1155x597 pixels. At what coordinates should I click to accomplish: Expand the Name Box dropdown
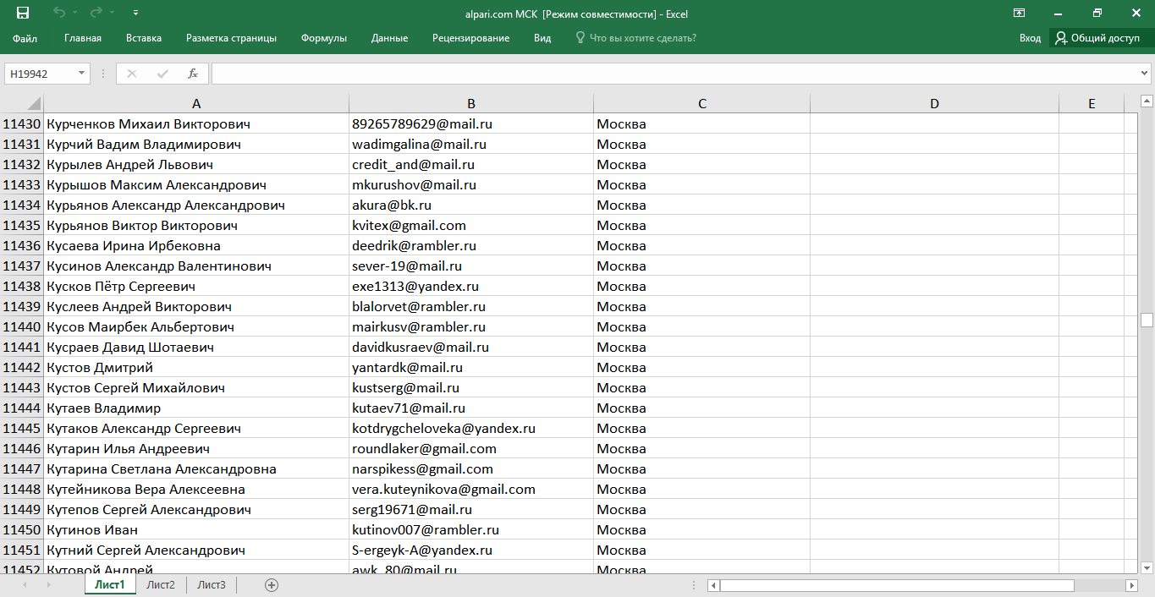click(x=82, y=74)
